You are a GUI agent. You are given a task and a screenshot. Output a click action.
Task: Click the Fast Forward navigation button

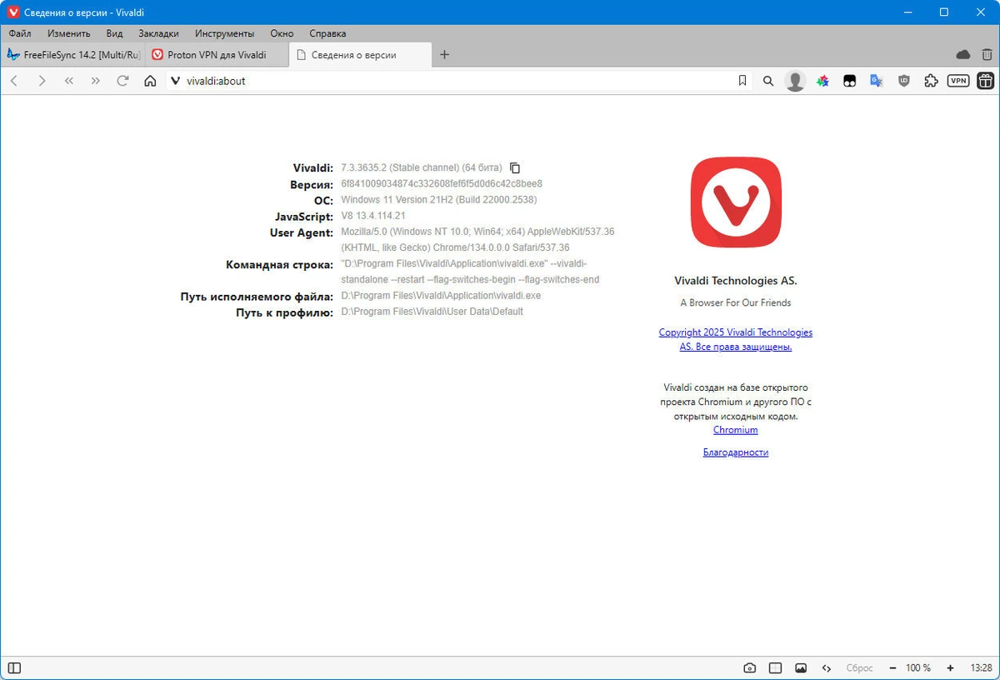[x=95, y=81]
